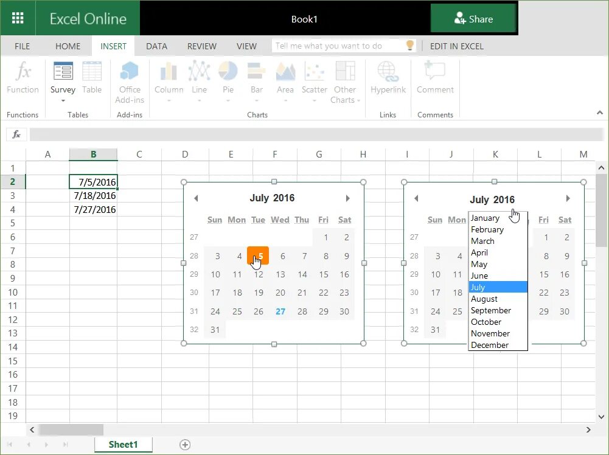
Task: Choose March from month list
Action: (498, 241)
